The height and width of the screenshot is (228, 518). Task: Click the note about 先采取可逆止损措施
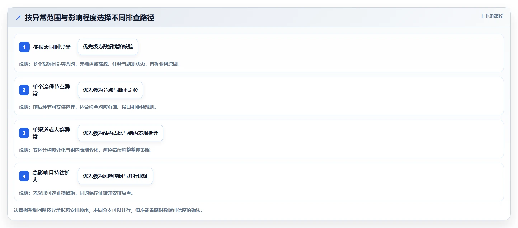(76, 193)
